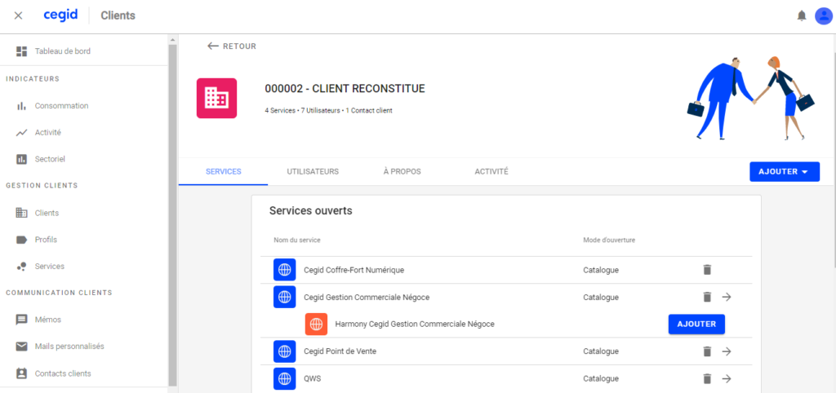Viewport: 836px width, 393px height.
Task: Switch to the ACTIVITÉ tab
Action: click(x=491, y=171)
